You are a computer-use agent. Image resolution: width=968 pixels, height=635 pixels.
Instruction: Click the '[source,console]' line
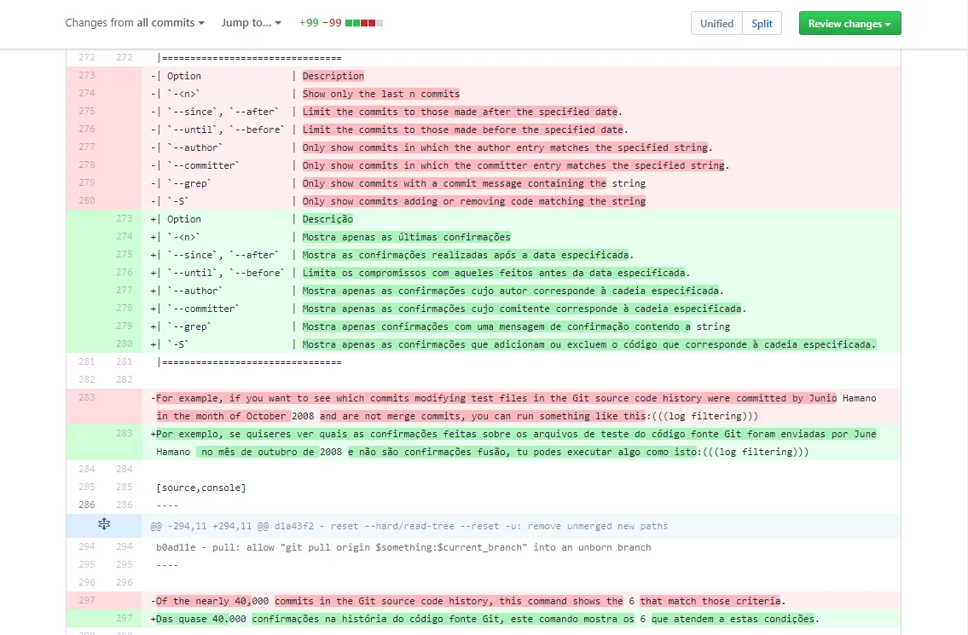click(201, 488)
